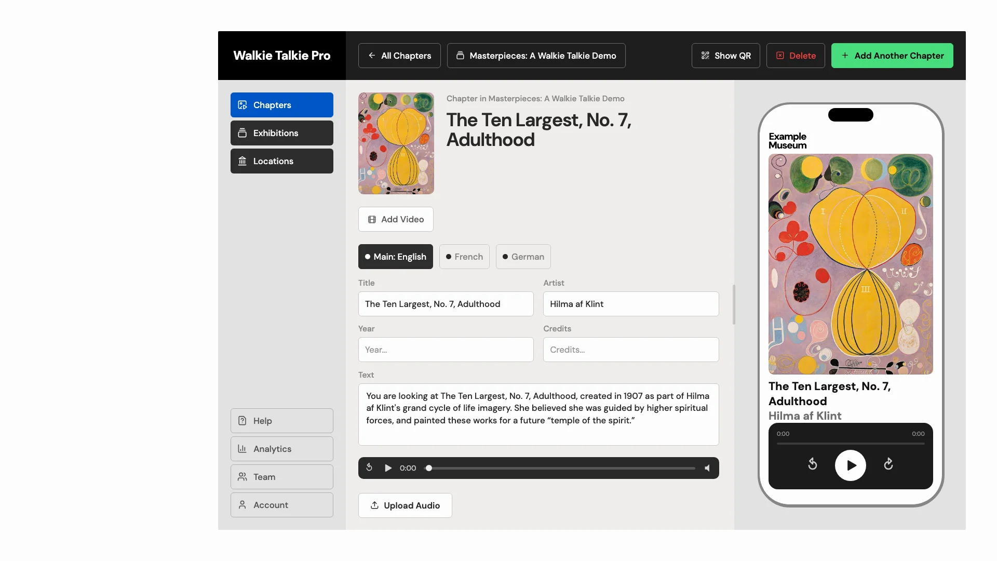The image size is (997, 561).
Task: Click the chapter heading 'The Ten Largest, No. 7, Adulthood'
Action: (x=539, y=130)
